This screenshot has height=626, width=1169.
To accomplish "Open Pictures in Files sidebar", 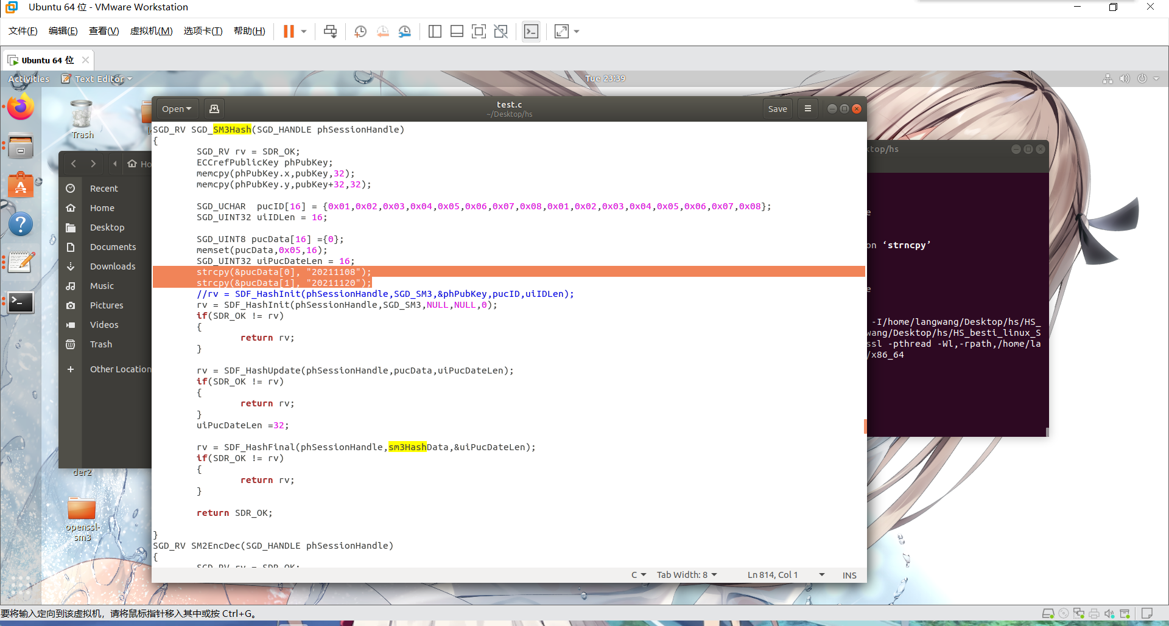I will [x=106, y=305].
